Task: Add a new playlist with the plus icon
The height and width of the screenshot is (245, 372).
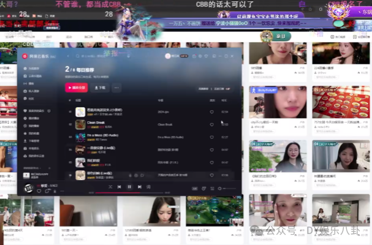Action: [x=50, y=168]
